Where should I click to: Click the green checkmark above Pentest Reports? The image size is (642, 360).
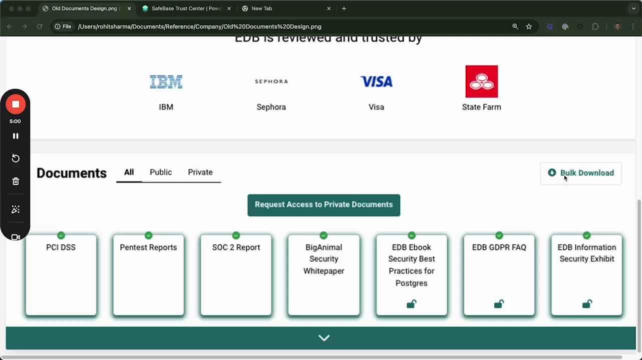point(148,235)
